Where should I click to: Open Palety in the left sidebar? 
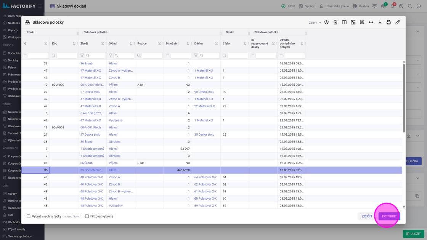12,67
